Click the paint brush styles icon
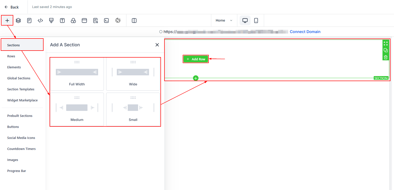The image size is (394, 190). [51, 21]
